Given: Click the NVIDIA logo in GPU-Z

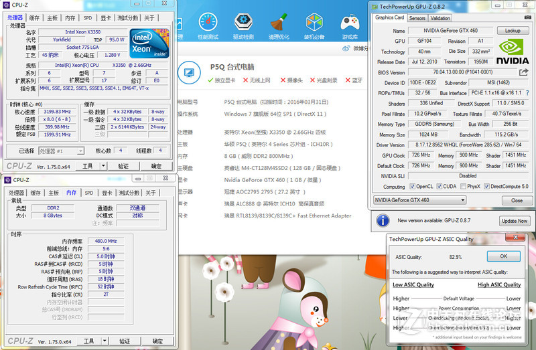Looking at the screenshot, I should coord(512,52).
